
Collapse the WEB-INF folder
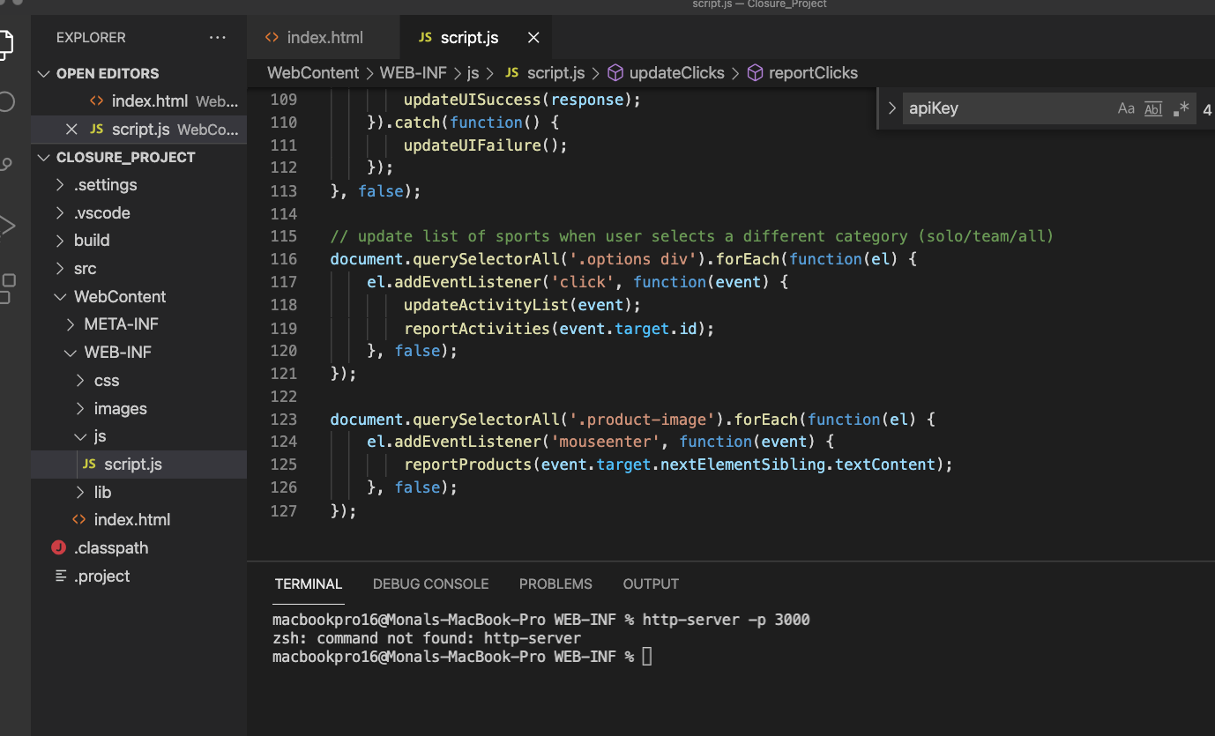(x=71, y=353)
